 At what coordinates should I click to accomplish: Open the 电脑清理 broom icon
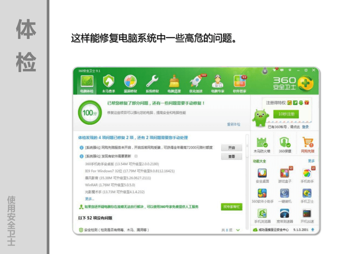tap(174, 81)
